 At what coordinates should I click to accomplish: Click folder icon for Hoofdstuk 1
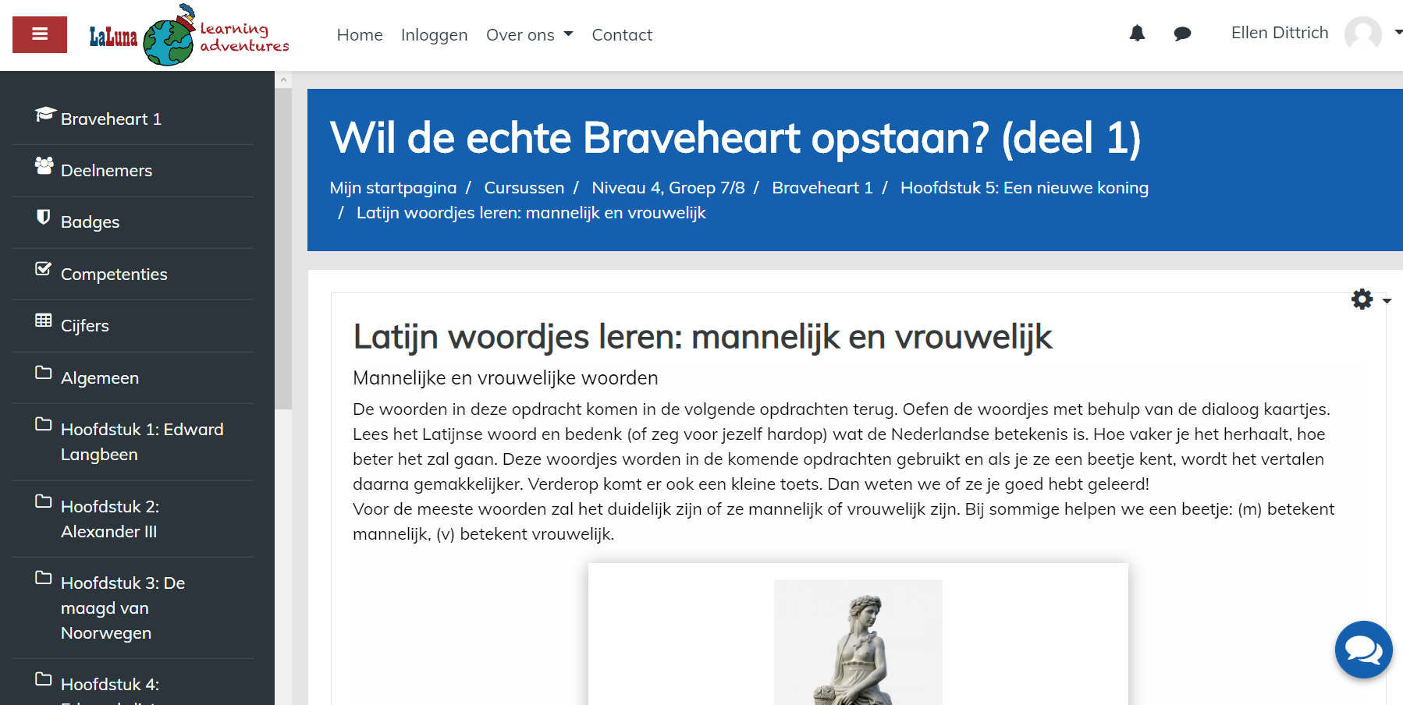(x=44, y=424)
